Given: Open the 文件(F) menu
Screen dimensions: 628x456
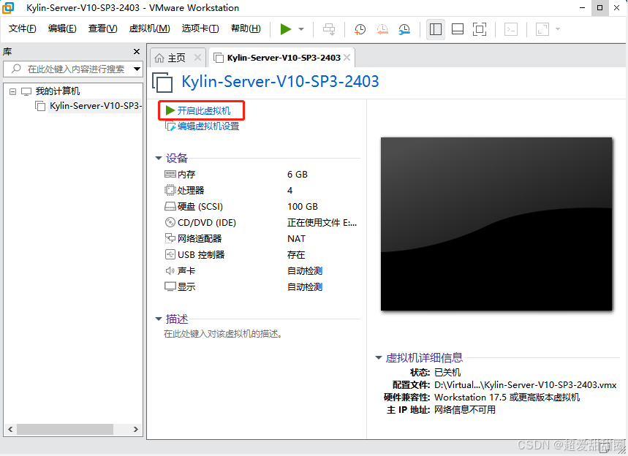Looking at the screenshot, I should click(23, 28).
